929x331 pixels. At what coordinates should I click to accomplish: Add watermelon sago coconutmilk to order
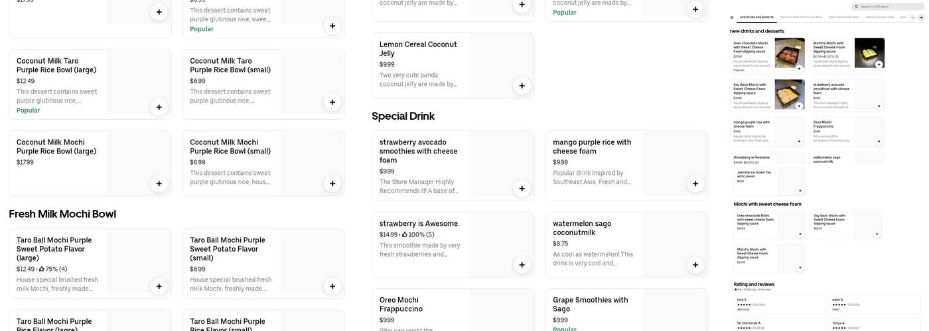tap(695, 265)
